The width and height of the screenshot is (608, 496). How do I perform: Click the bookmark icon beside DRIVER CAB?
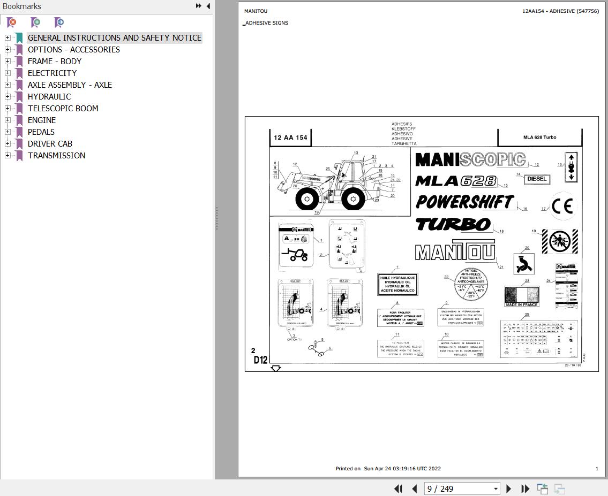[x=19, y=144]
